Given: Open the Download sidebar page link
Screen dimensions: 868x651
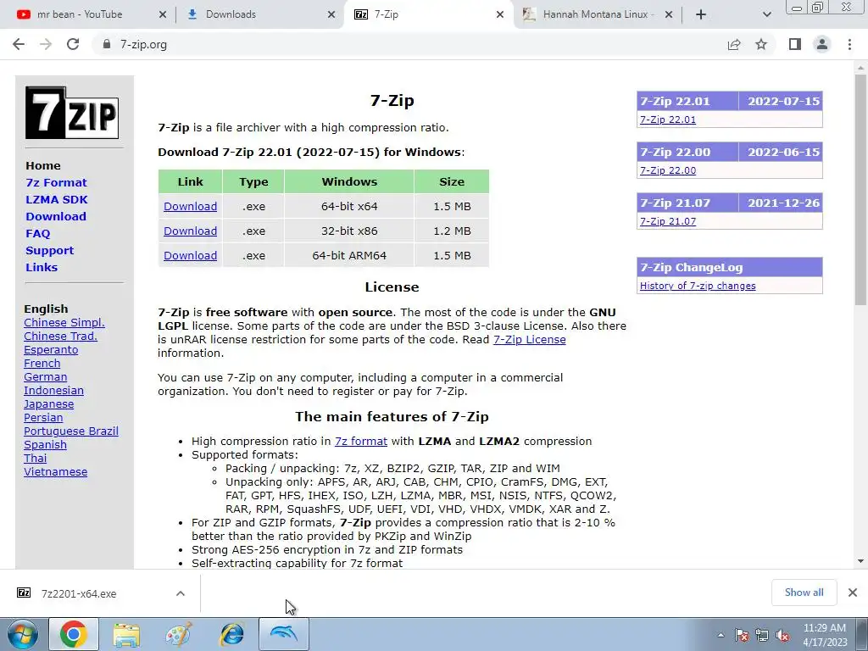Looking at the screenshot, I should click(x=56, y=216).
